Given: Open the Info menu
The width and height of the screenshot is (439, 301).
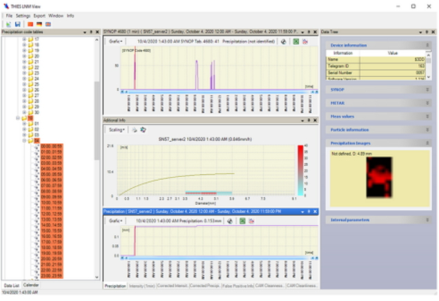Looking at the screenshot, I should point(71,16).
